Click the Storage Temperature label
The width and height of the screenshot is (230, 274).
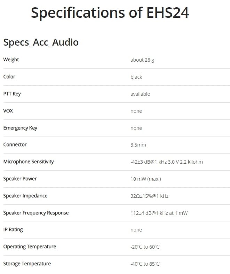[27, 264]
